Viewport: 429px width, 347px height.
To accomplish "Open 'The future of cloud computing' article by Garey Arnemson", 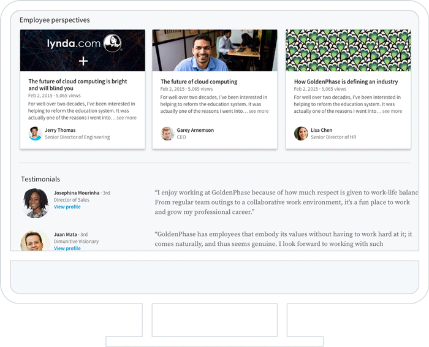I will click(199, 82).
